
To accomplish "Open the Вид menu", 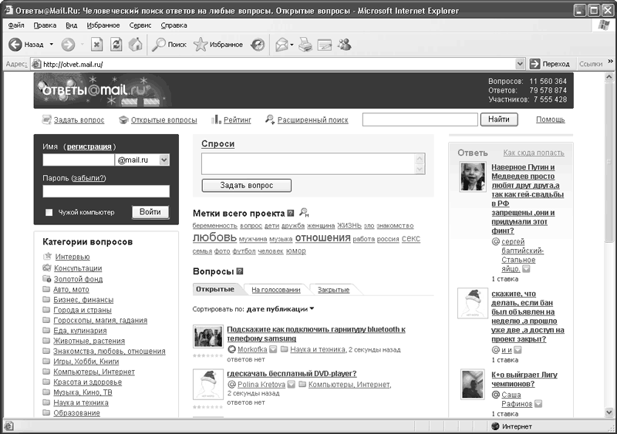I will coord(71,25).
